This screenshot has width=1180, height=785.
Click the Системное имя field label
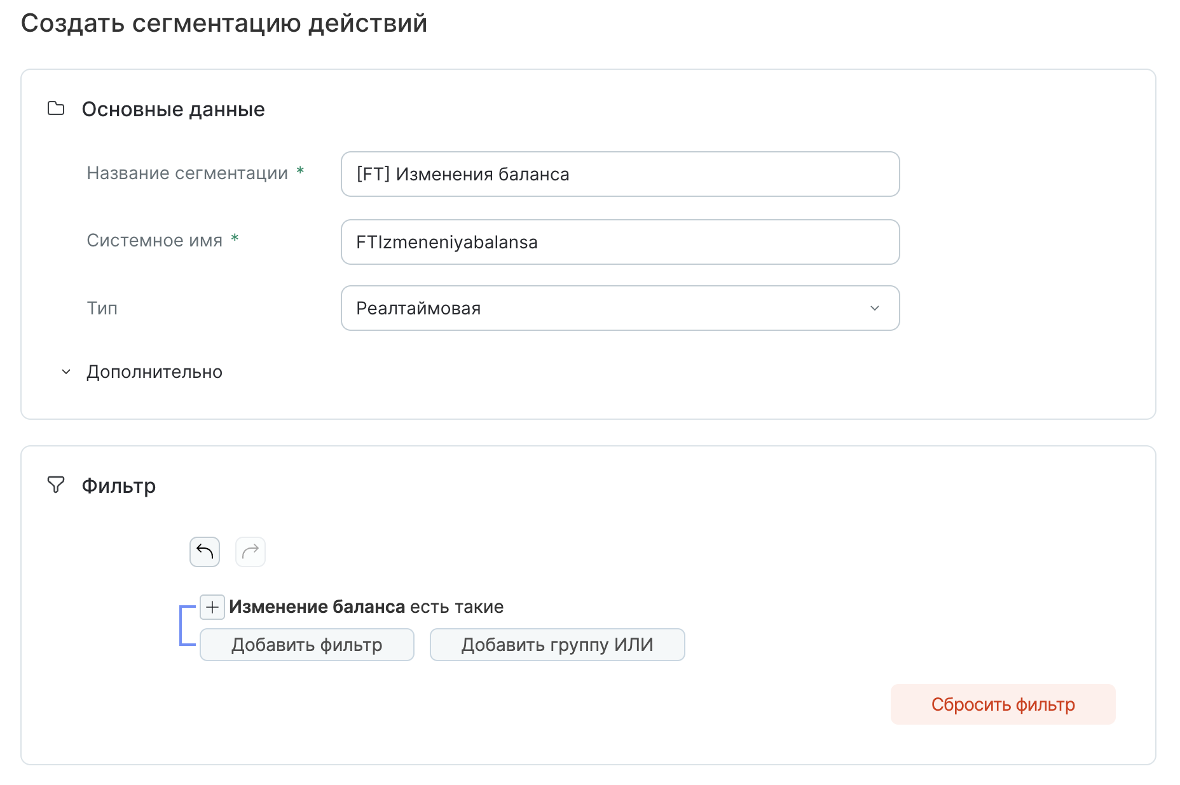click(x=154, y=241)
